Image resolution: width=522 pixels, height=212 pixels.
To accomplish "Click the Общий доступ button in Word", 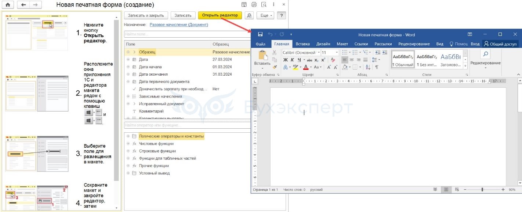I will [x=500, y=44].
